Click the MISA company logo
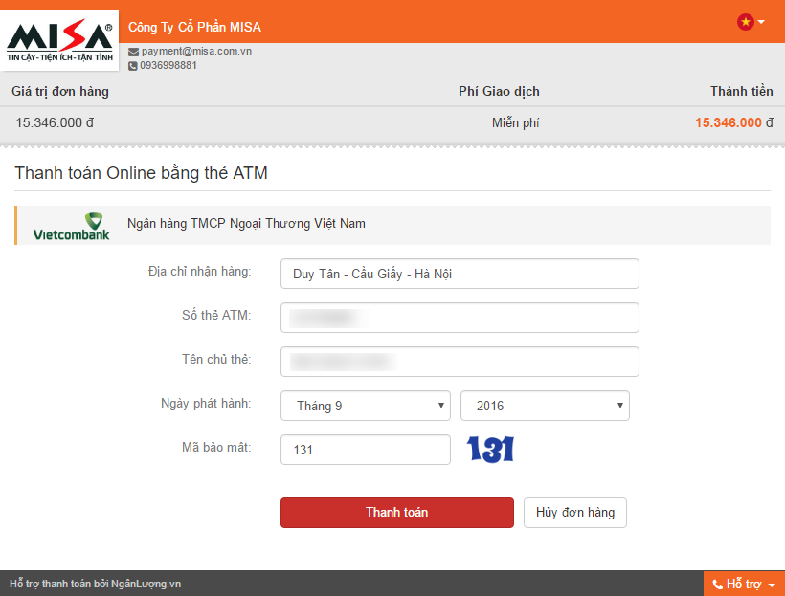The image size is (785, 596). coord(59,40)
